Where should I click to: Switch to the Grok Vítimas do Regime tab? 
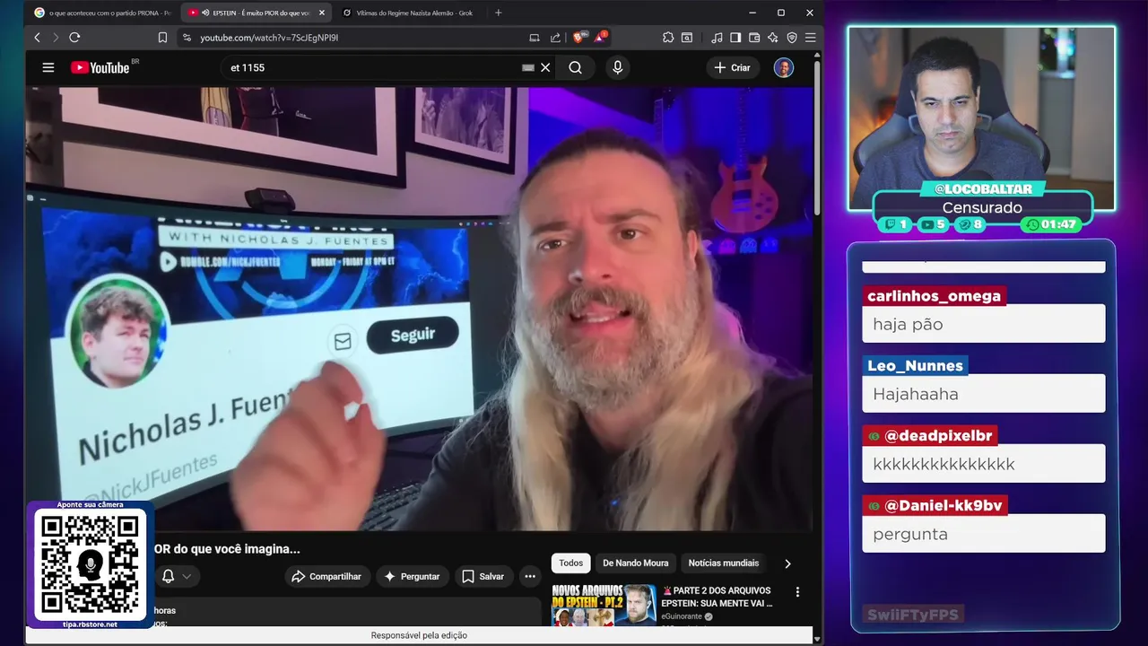[411, 13]
